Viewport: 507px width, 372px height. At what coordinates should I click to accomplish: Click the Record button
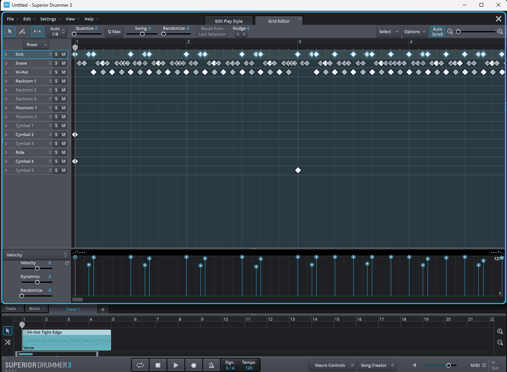(x=193, y=365)
